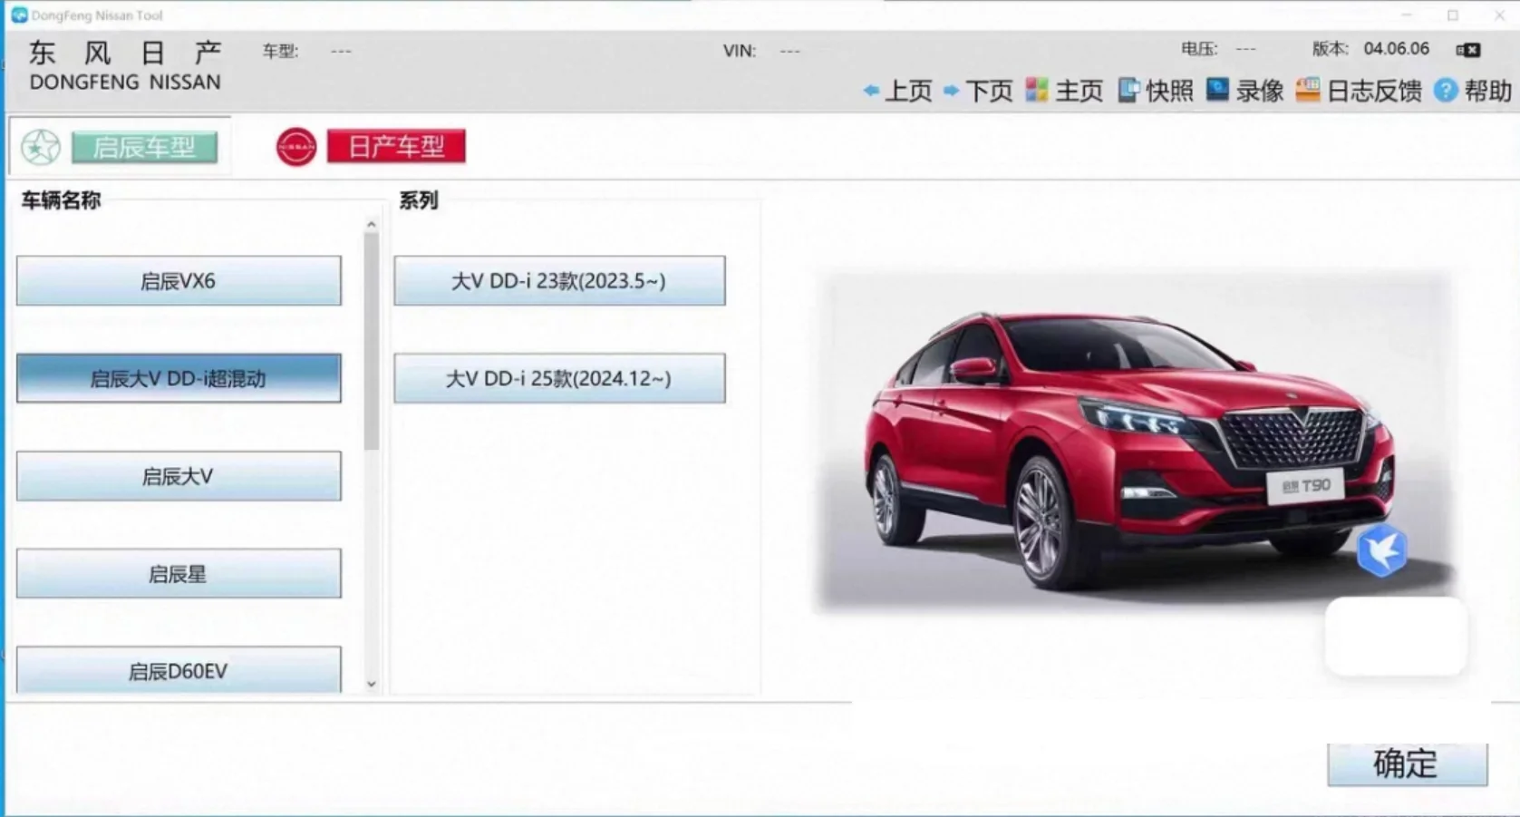Image resolution: width=1520 pixels, height=817 pixels.
Task: Click the Venucia star logo icon
Action: coord(41,147)
